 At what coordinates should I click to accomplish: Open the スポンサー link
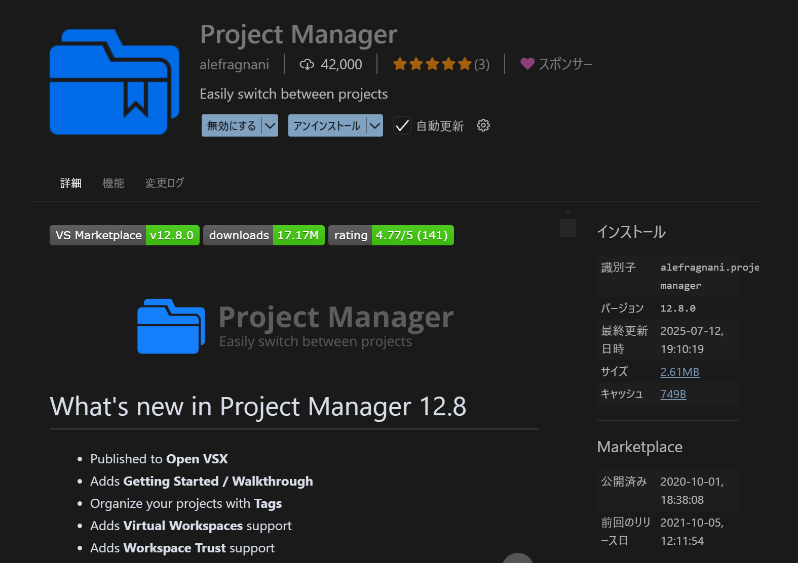pos(565,64)
